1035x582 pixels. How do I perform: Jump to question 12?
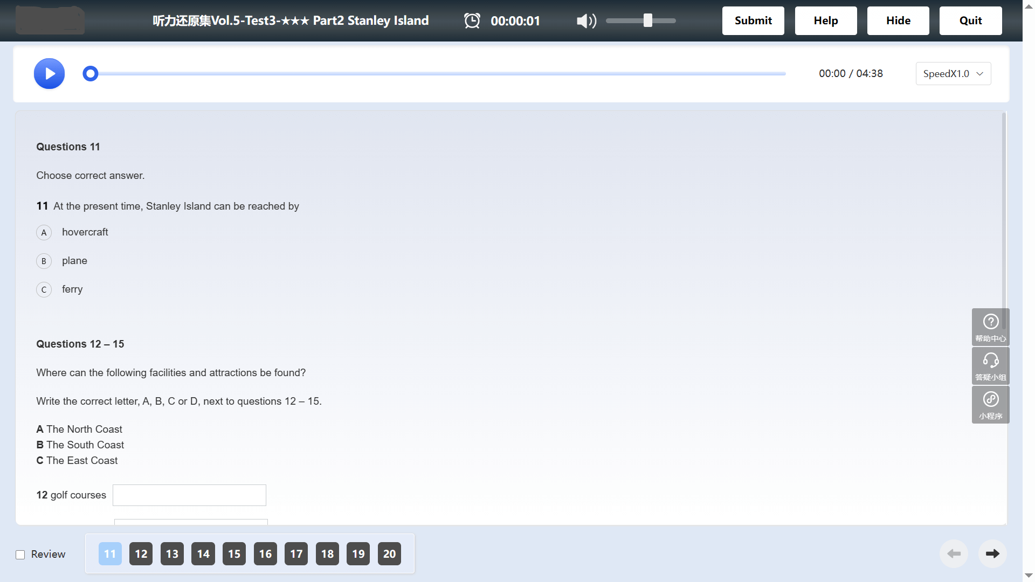click(141, 553)
